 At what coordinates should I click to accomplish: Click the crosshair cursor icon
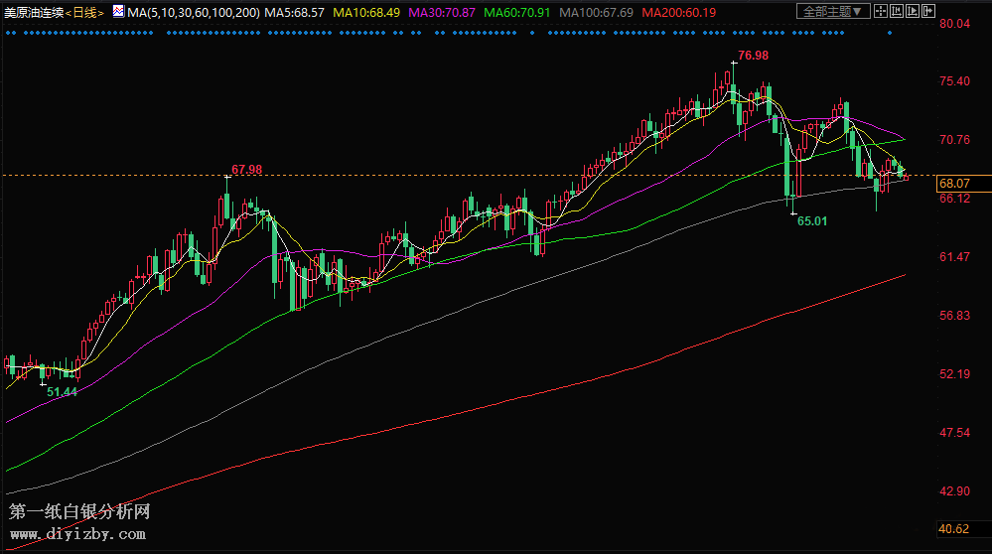click(x=882, y=11)
